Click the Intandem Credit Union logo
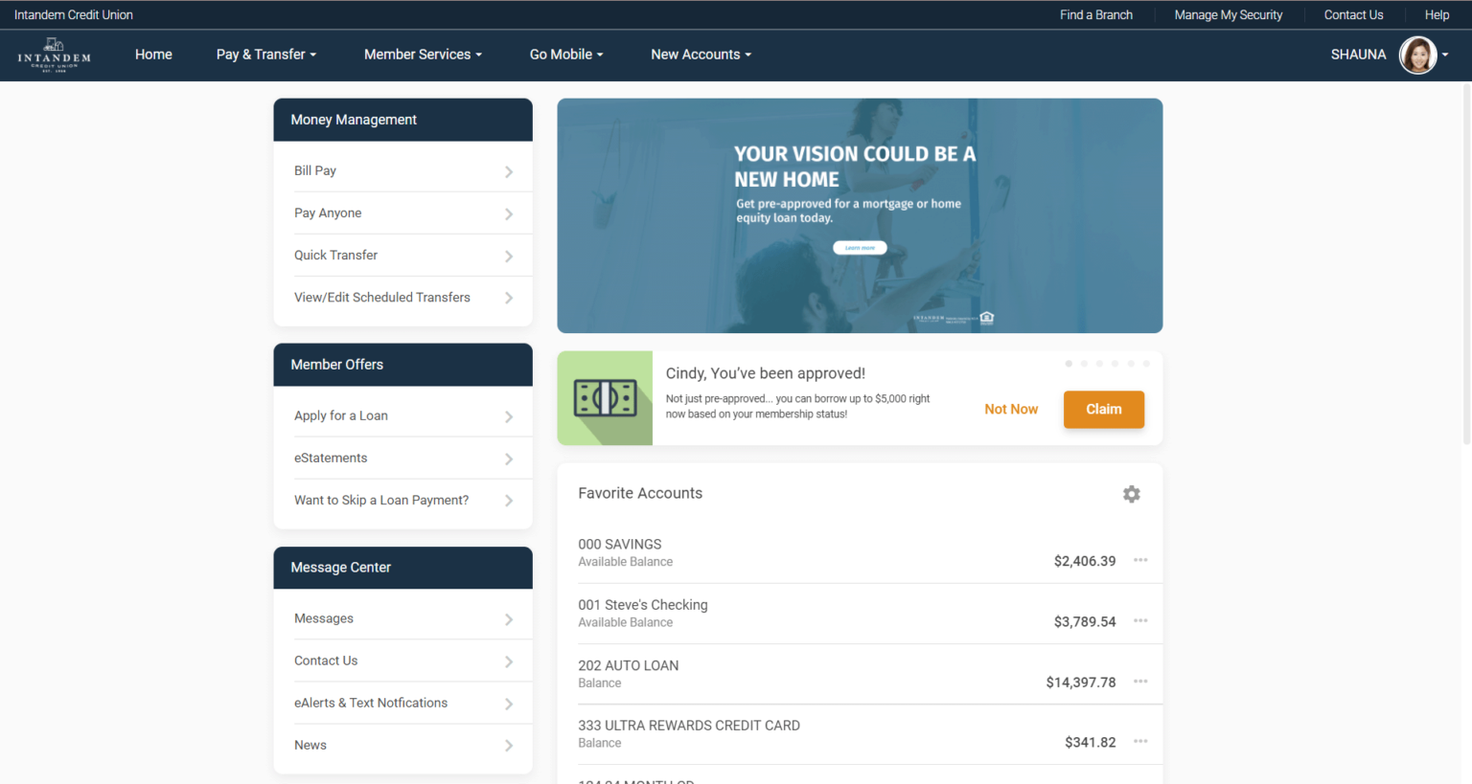 pyautogui.click(x=54, y=55)
